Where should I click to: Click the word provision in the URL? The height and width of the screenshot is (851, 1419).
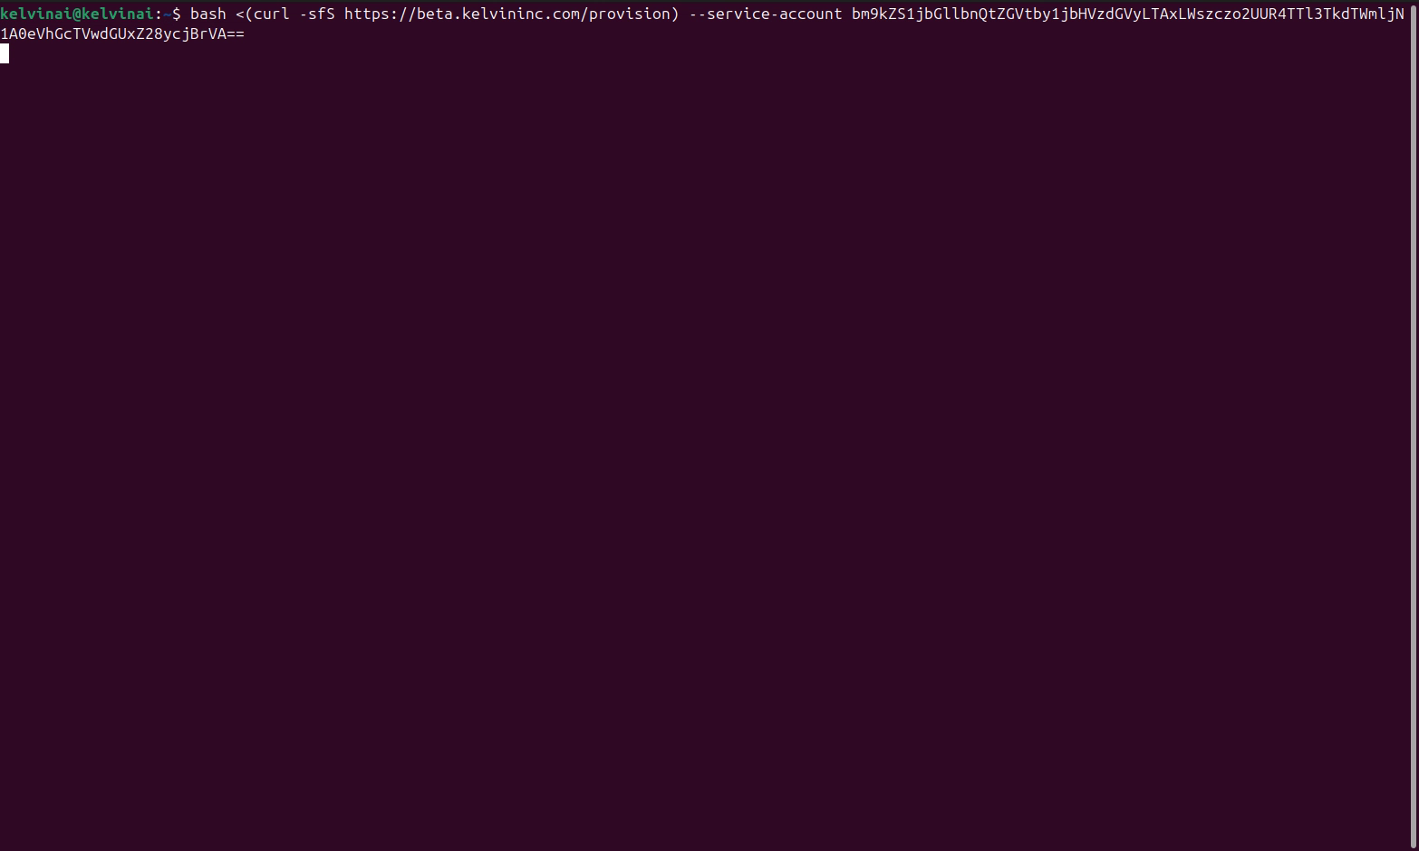pyautogui.click(x=630, y=14)
